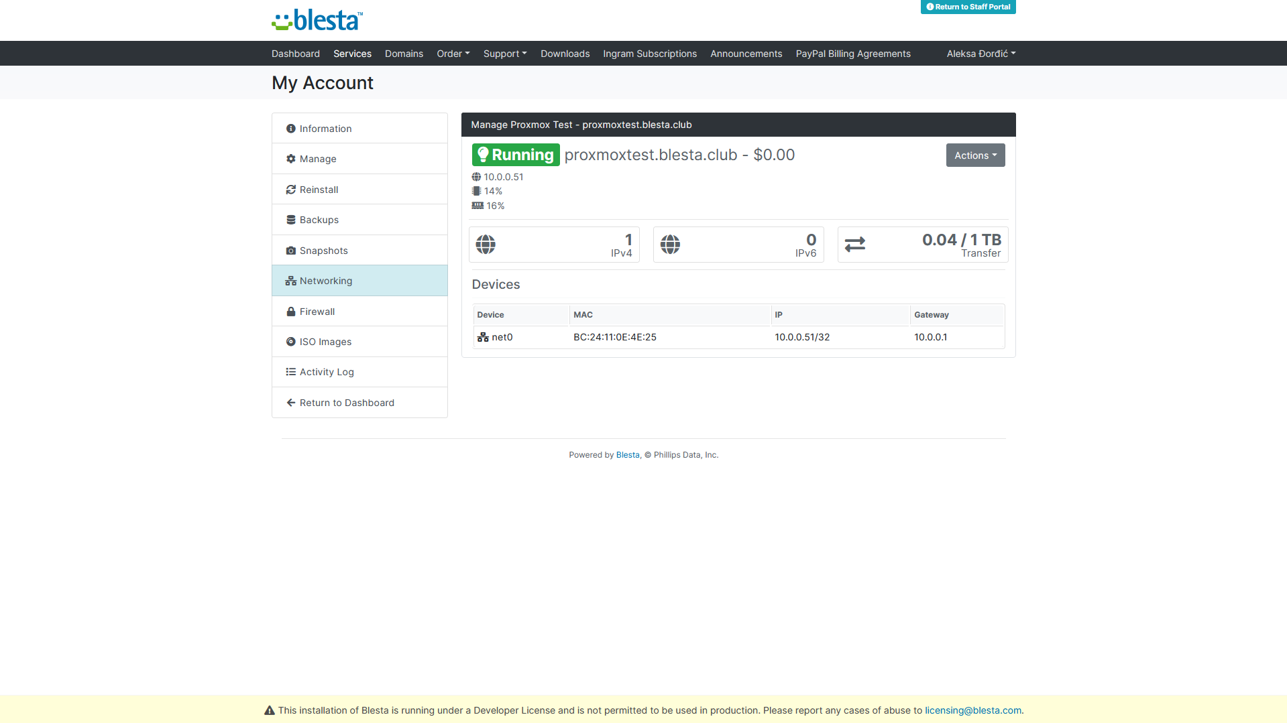Open Announcements in navigation bar
Screen dimensions: 1287x723
click(746, 54)
